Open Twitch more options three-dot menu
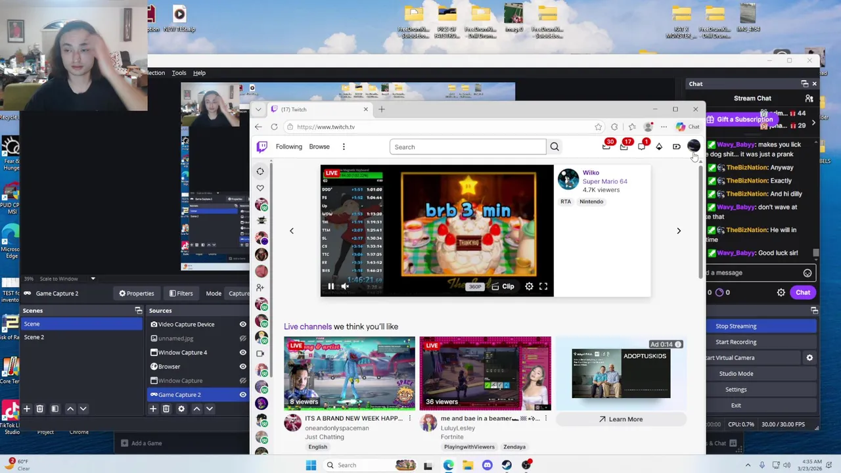The height and width of the screenshot is (473, 841). (x=344, y=146)
